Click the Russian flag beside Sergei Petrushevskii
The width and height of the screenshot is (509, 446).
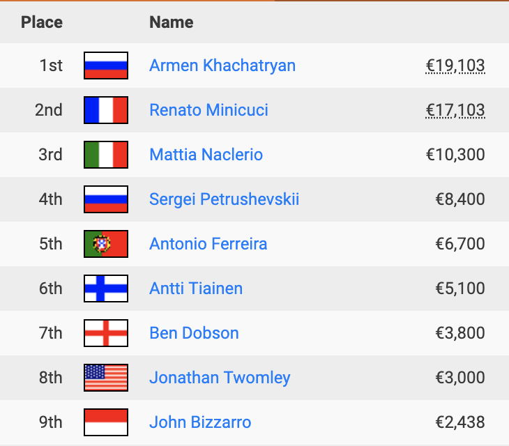pyautogui.click(x=106, y=199)
